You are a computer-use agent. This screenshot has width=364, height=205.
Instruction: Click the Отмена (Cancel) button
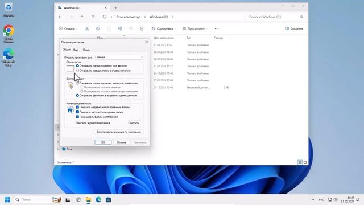click(121, 142)
